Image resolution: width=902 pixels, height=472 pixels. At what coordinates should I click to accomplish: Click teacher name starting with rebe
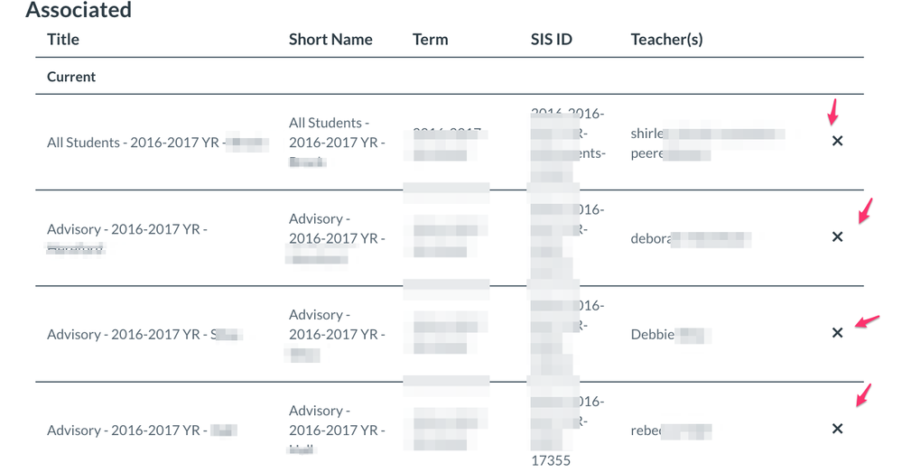tap(672, 430)
